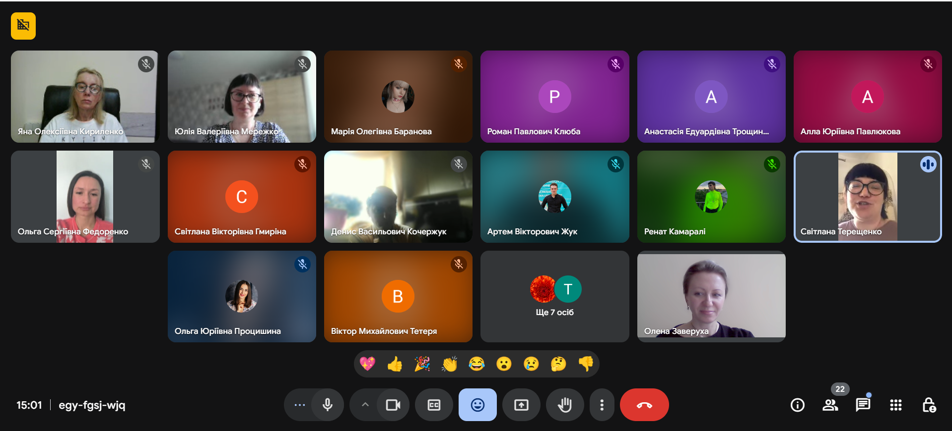Open the 'Ще 7 осіб' participants tile
The height and width of the screenshot is (431, 952).
(554, 296)
